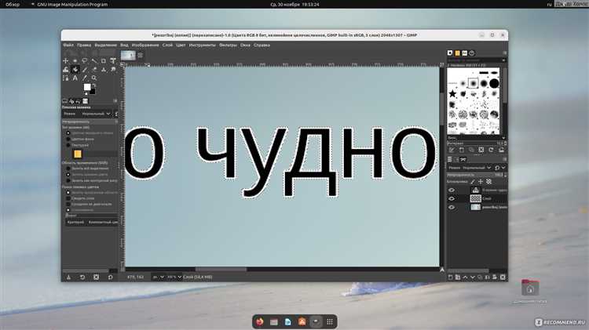The height and width of the screenshot is (330, 589).
Task: Open the Фильтры menu
Action: click(x=228, y=45)
